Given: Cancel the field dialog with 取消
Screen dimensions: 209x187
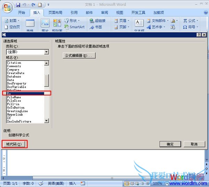Looking at the screenshot, I should [194, 144].
